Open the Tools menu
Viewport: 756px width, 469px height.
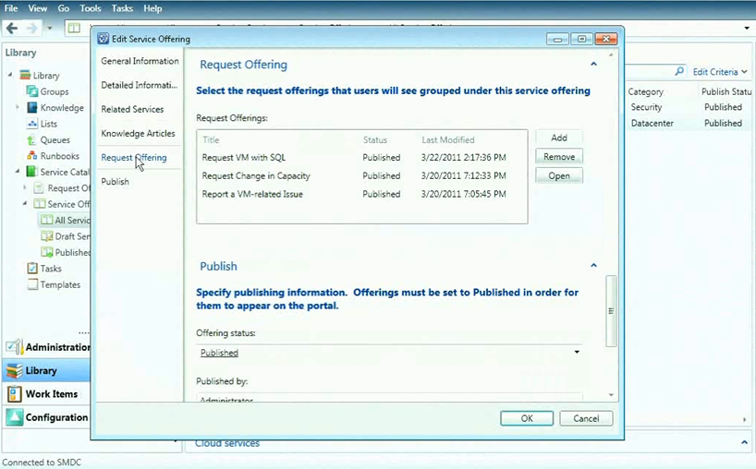point(91,8)
